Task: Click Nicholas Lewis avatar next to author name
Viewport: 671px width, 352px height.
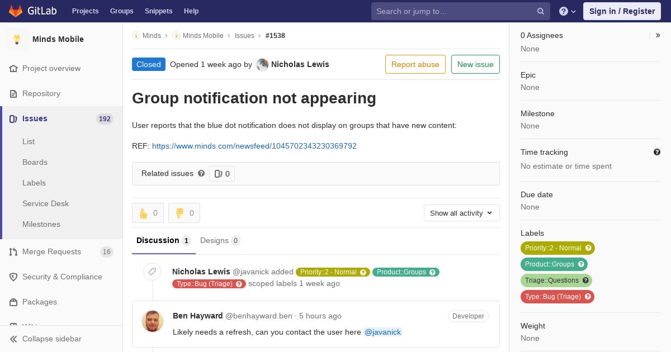Action: tap(262, 64)
